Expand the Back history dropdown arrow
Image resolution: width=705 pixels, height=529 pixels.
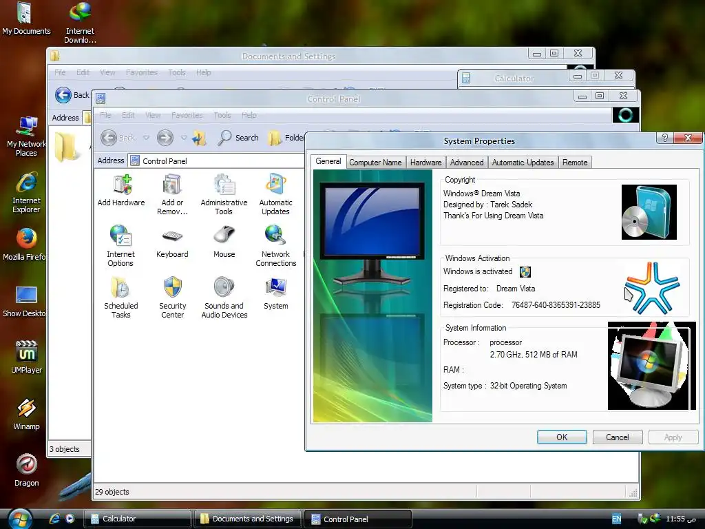point(146,138)
